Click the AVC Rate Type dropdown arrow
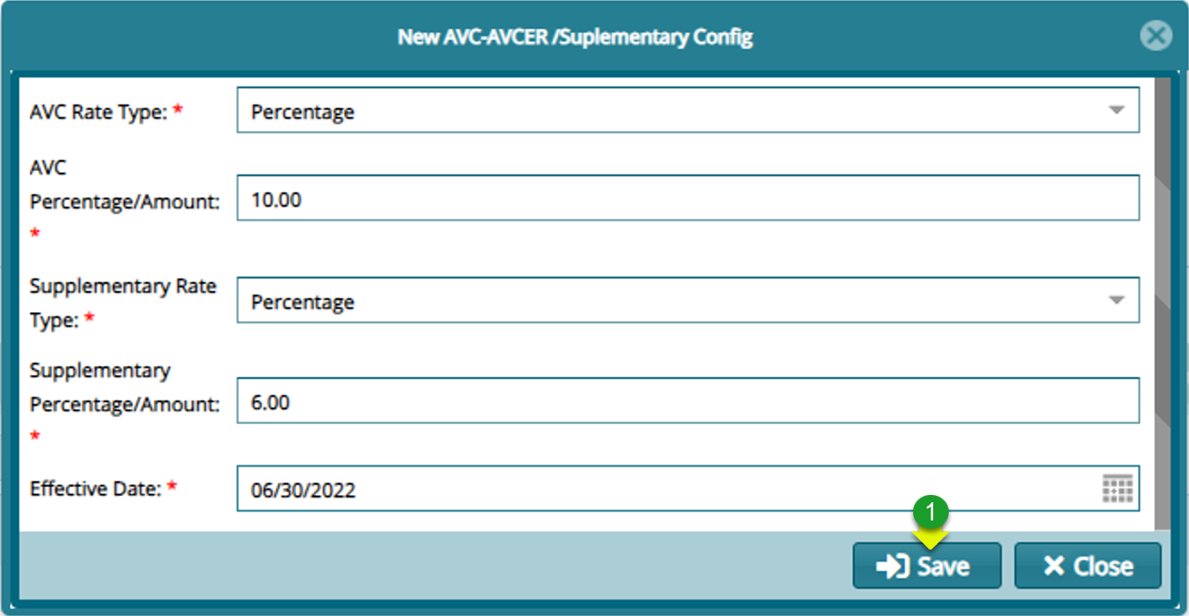 coord(1116,109)
